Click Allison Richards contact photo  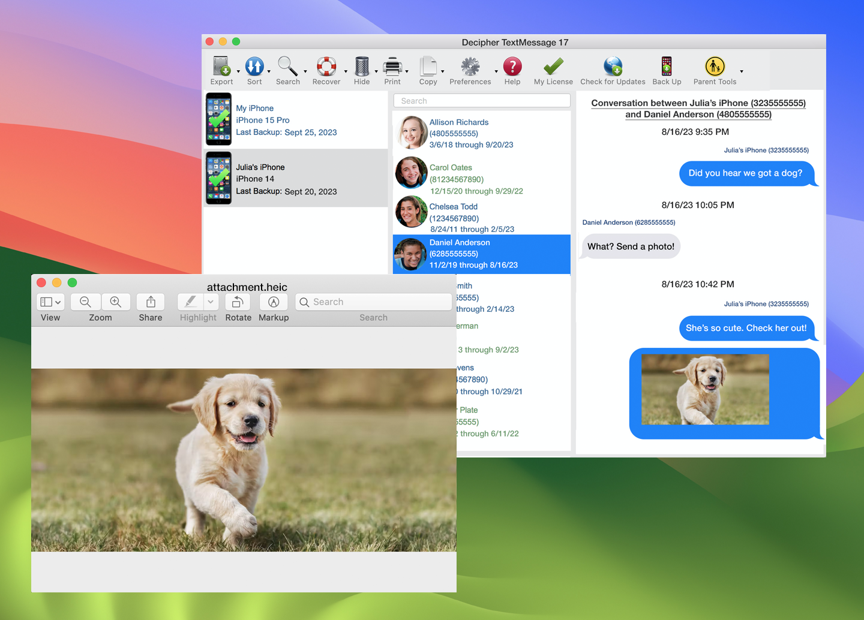click(x=412, y=132)
